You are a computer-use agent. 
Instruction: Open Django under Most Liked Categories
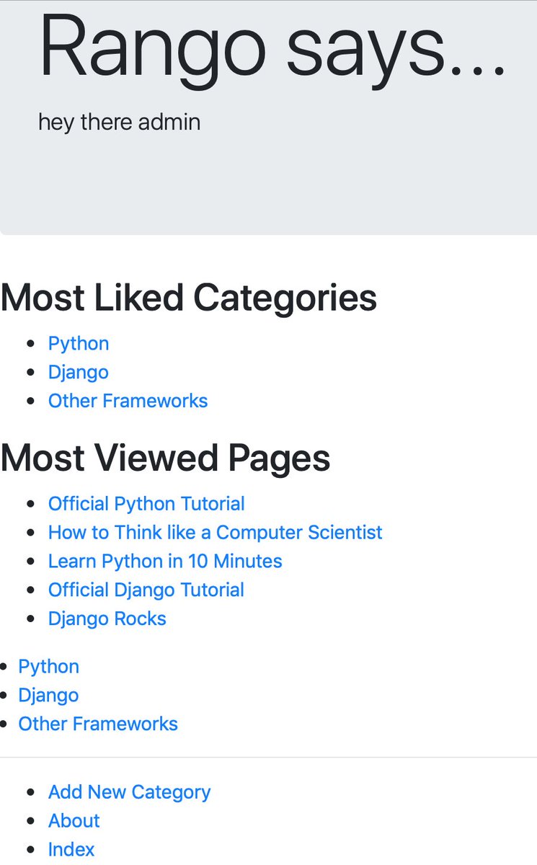[79, 372]
